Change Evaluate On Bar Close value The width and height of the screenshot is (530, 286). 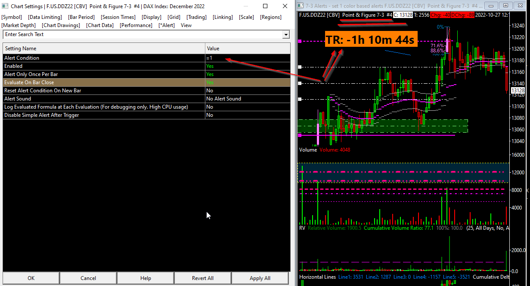click(248, 82)
